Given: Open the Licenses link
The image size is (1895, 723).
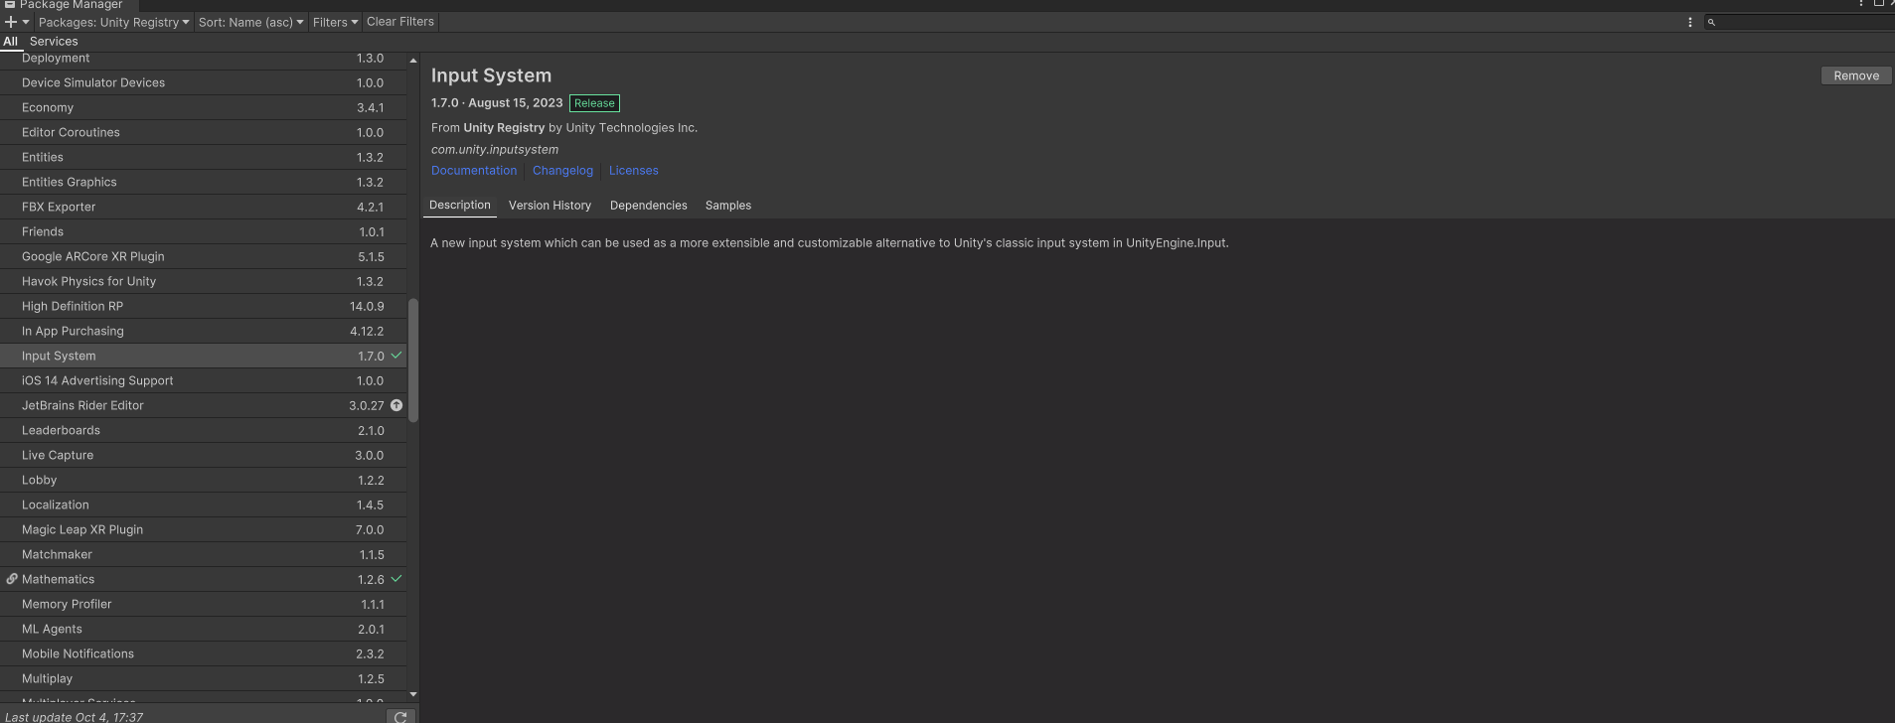Looking at the screenshot, I should (634, 171).
